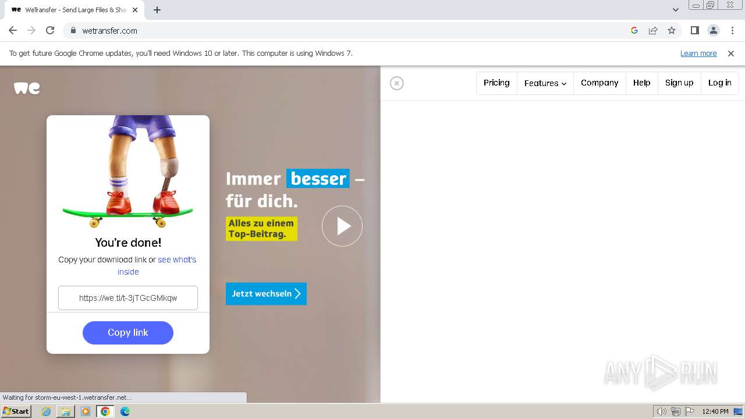Open the Pricing menu item

[x=496, y=83]
